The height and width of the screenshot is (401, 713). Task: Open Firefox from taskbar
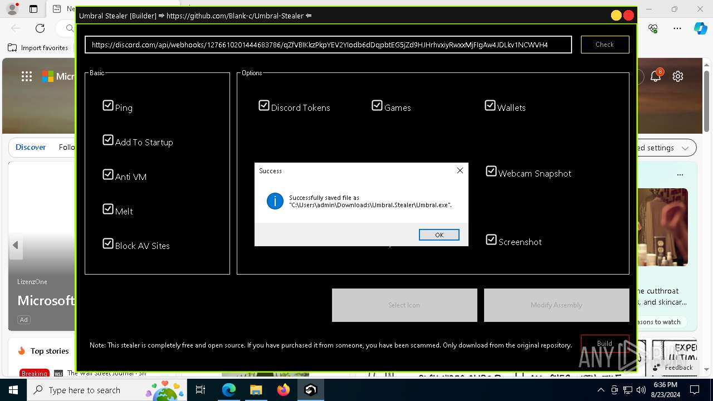(284, 390)
